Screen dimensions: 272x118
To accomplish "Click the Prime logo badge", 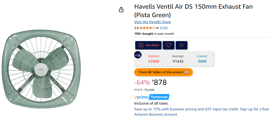I will click(x=141, y=97).
